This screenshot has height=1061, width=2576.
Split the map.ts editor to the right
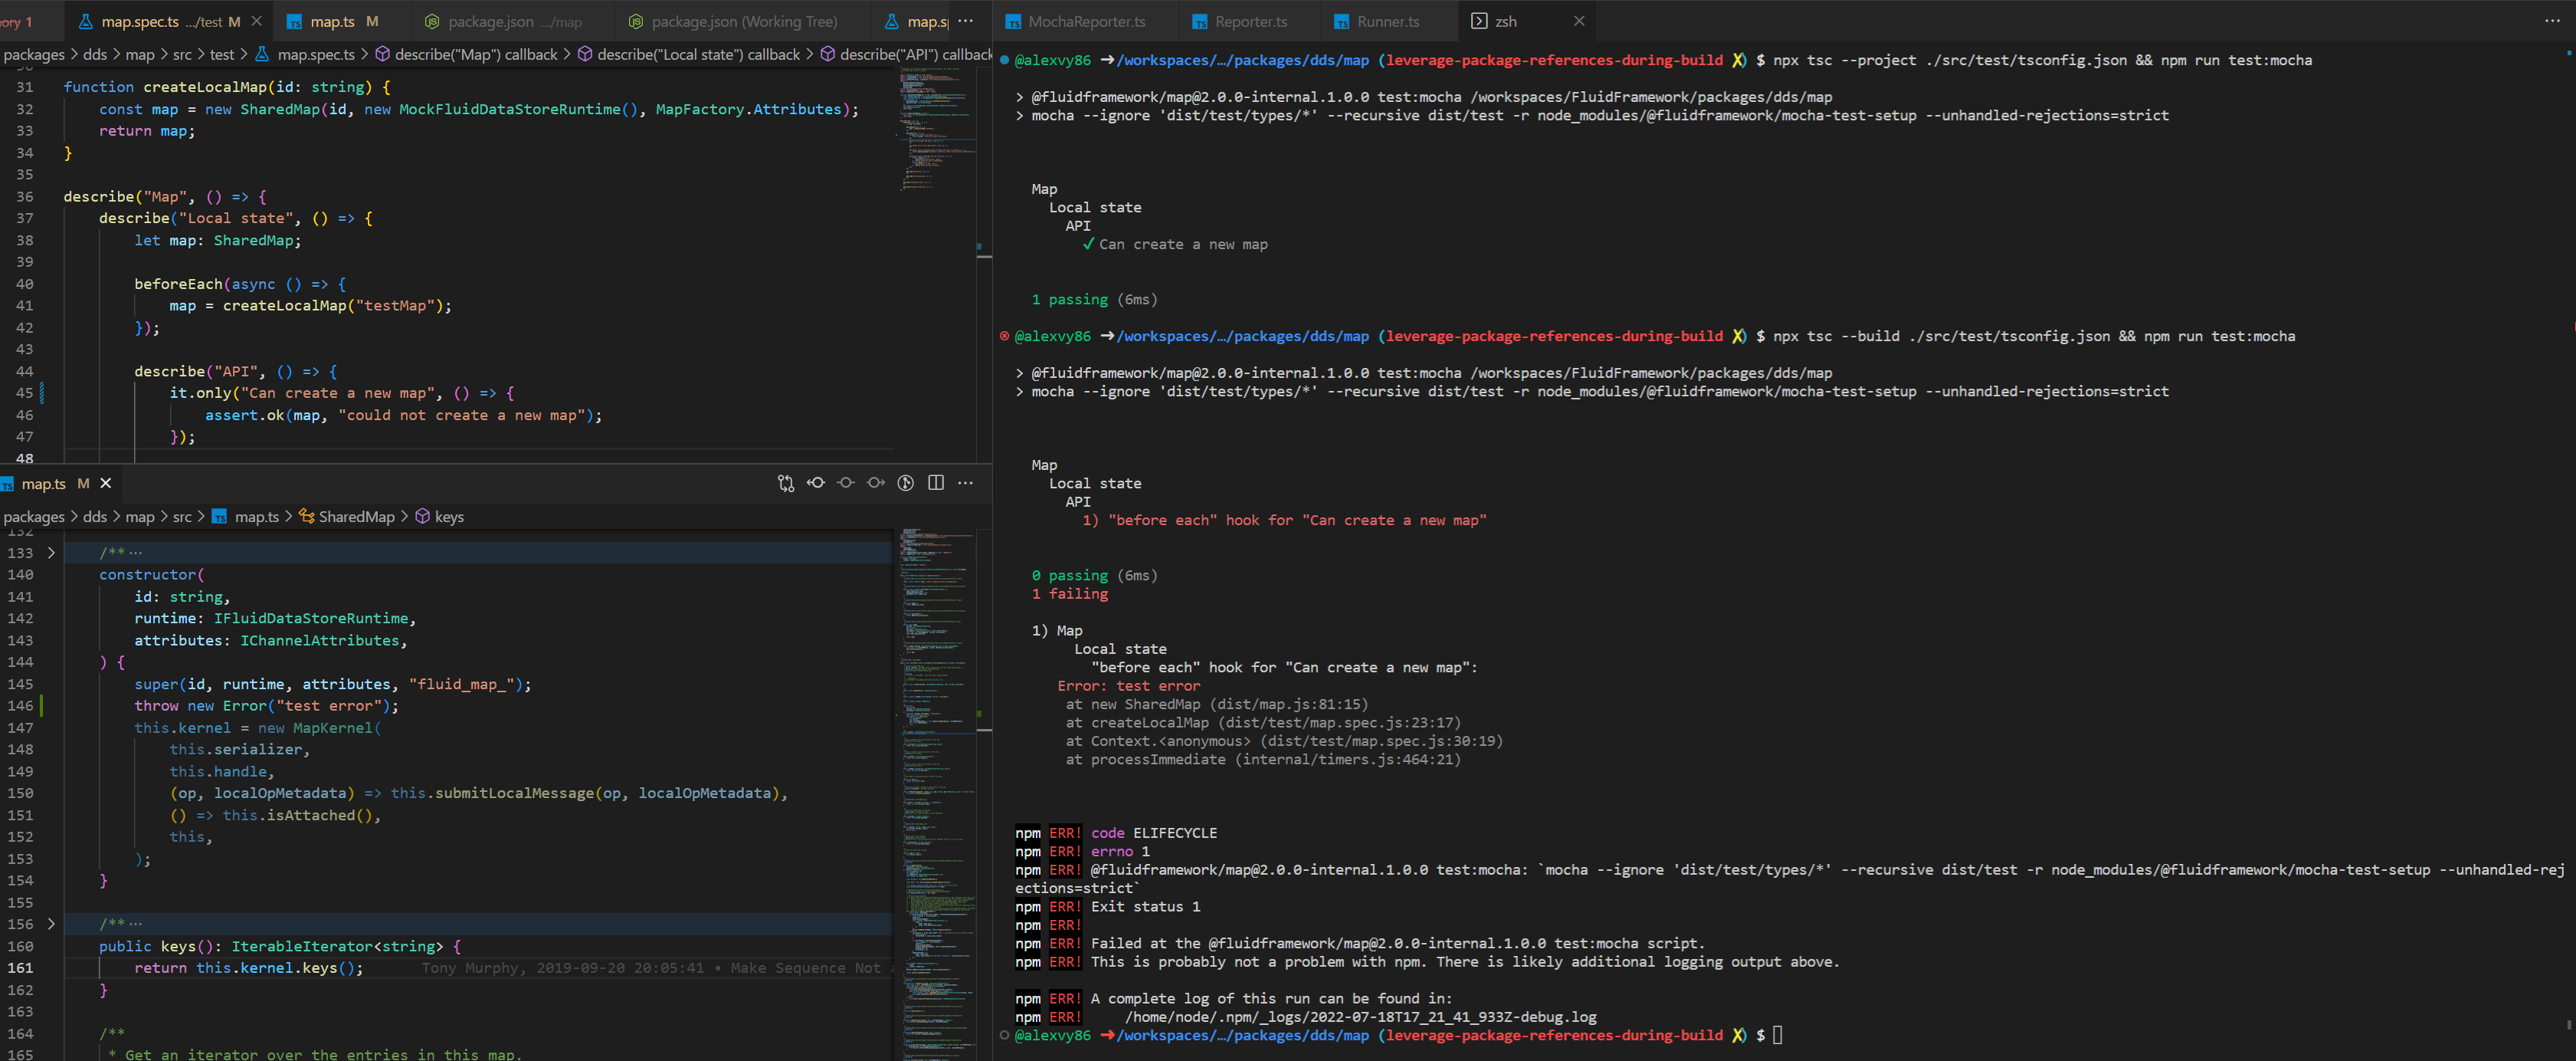pos(936,484)
